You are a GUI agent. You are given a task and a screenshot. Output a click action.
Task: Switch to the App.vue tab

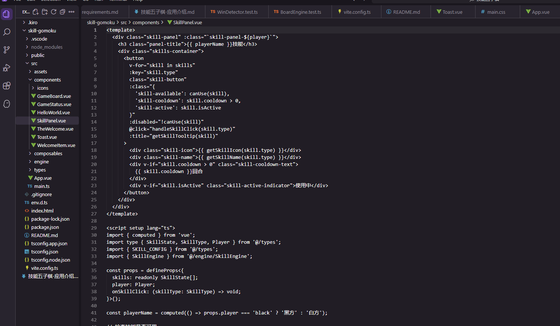click(540, 12)
